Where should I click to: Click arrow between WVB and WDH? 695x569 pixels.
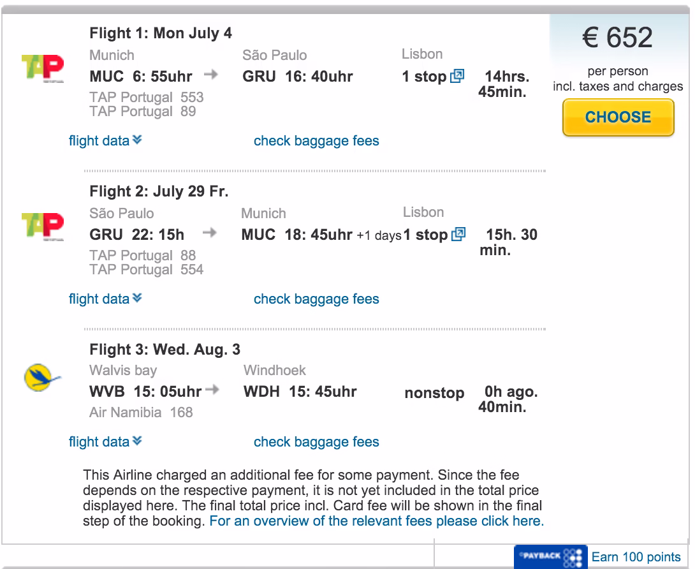[214, 390]
